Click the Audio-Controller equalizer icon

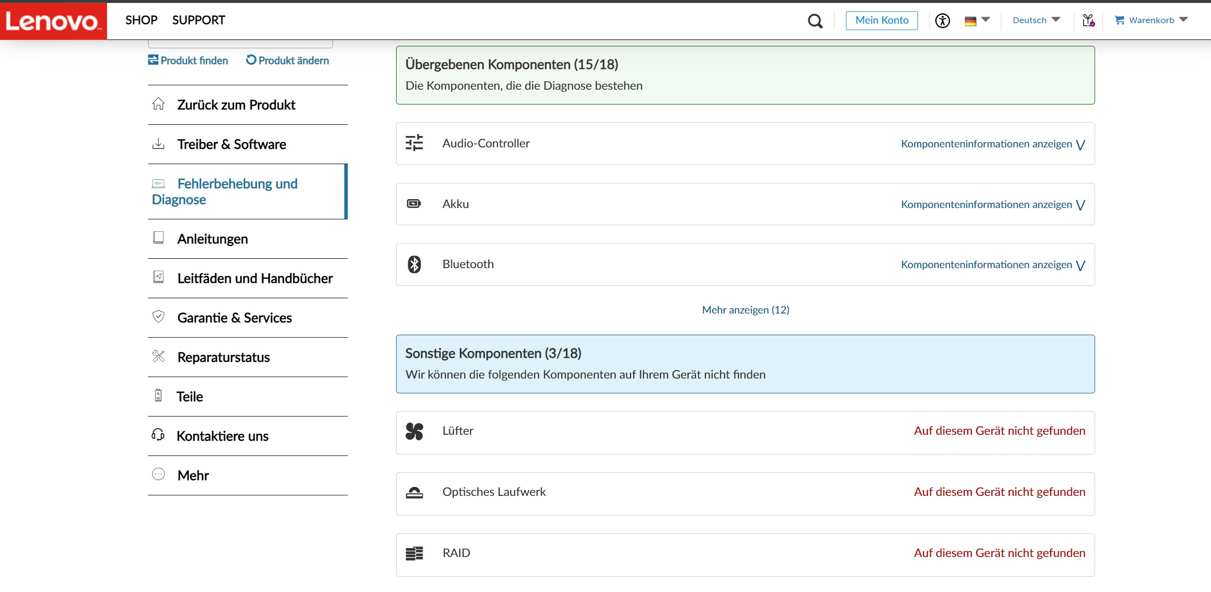[x=414, y=143]
